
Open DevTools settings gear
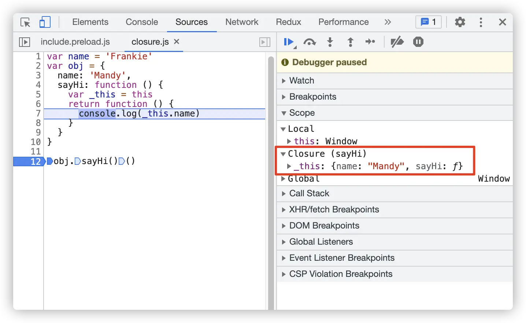pos(460,22)
